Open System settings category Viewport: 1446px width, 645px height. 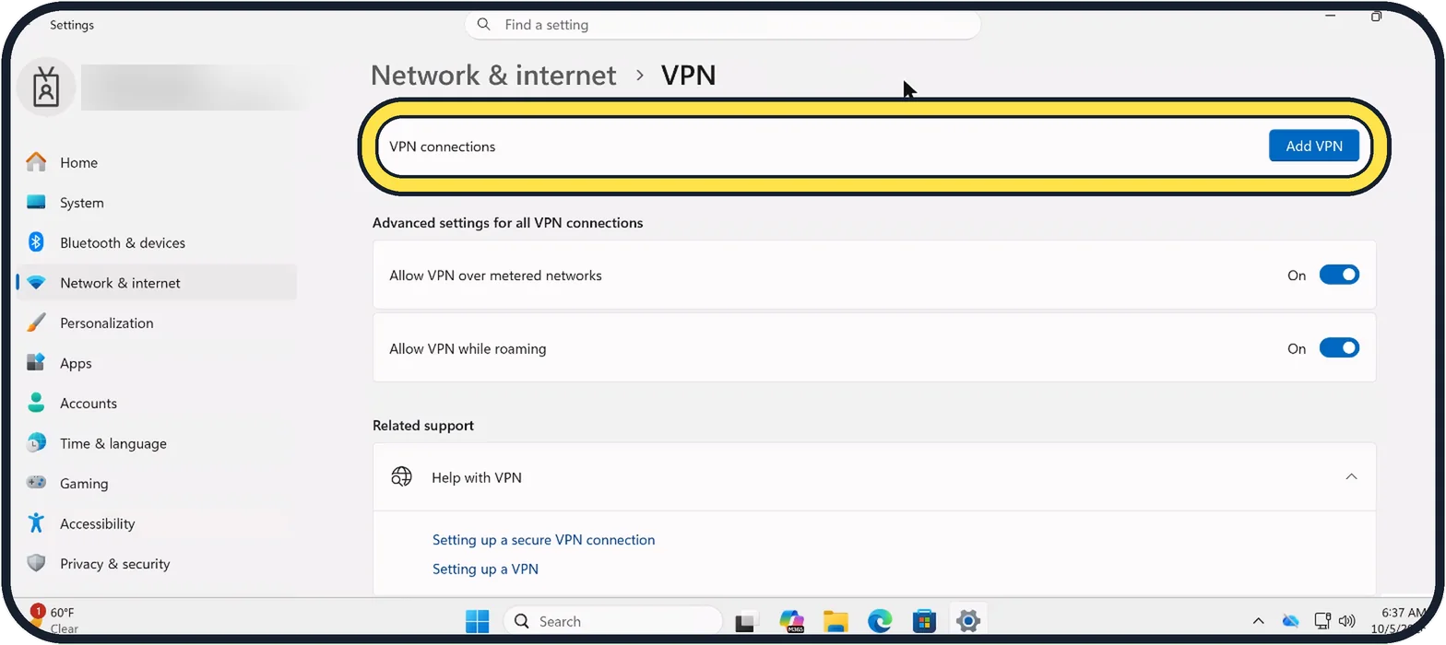157,203
